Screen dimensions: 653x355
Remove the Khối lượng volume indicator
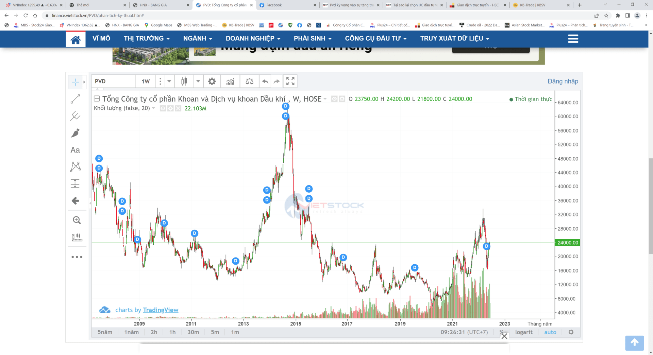(x=178, y=108)
